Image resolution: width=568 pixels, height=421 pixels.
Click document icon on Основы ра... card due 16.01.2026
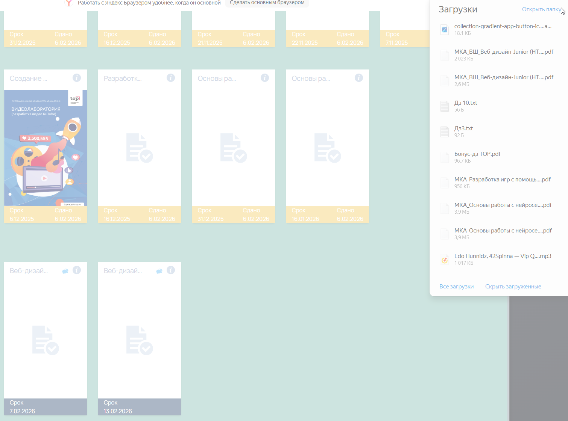pos(328,148)
